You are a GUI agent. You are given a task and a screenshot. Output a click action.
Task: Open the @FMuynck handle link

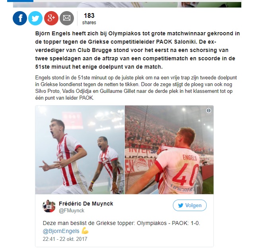tap(72, 211)
